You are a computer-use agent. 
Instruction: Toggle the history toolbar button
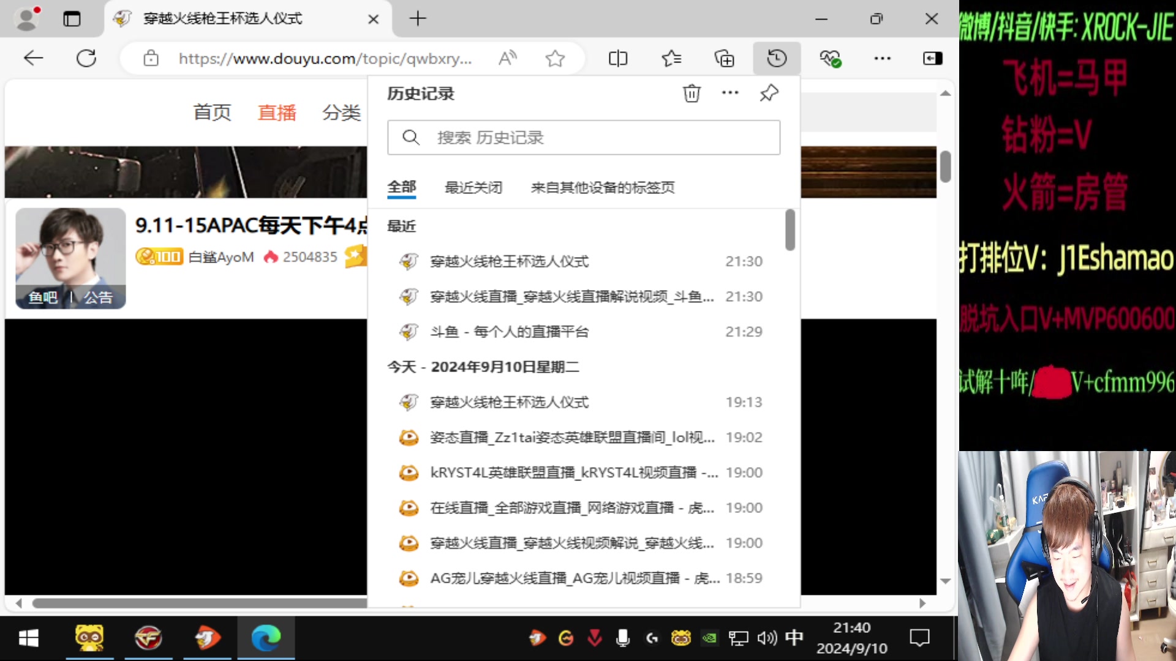point(777,58)
